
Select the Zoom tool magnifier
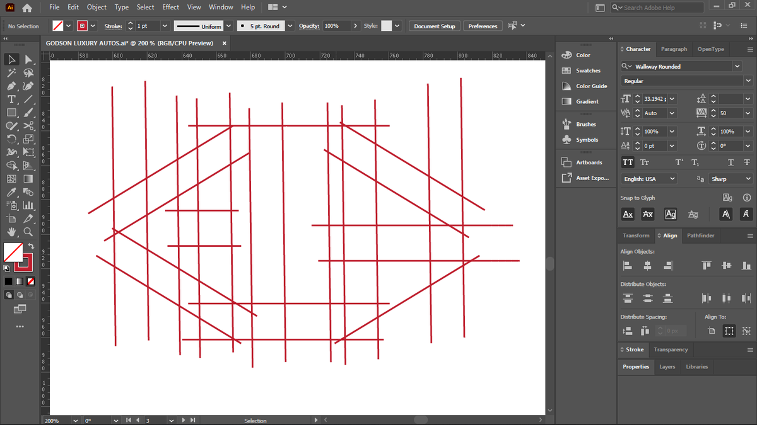28,232
